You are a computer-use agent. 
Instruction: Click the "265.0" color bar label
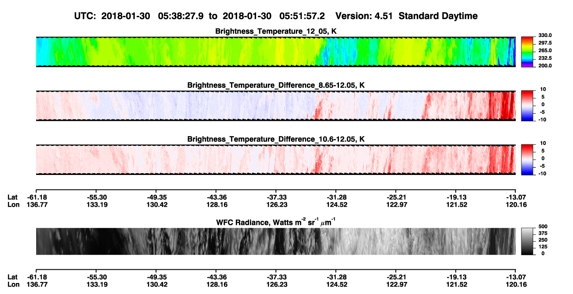tap(545, 50)
